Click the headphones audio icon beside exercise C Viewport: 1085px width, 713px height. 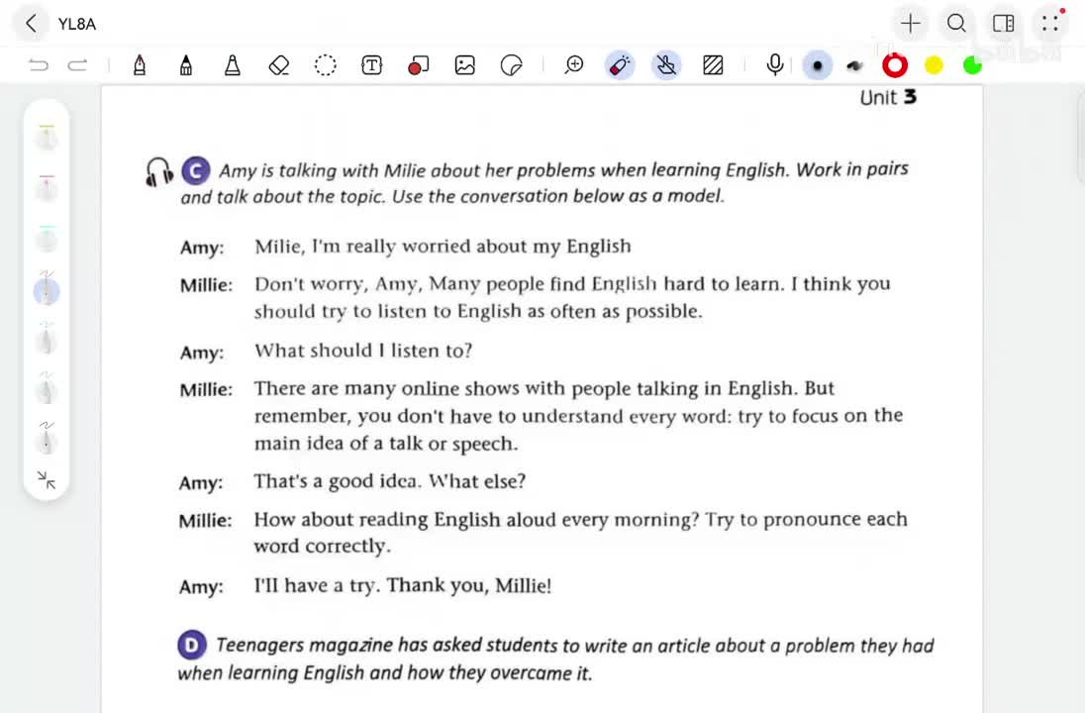tap(158, 171)
